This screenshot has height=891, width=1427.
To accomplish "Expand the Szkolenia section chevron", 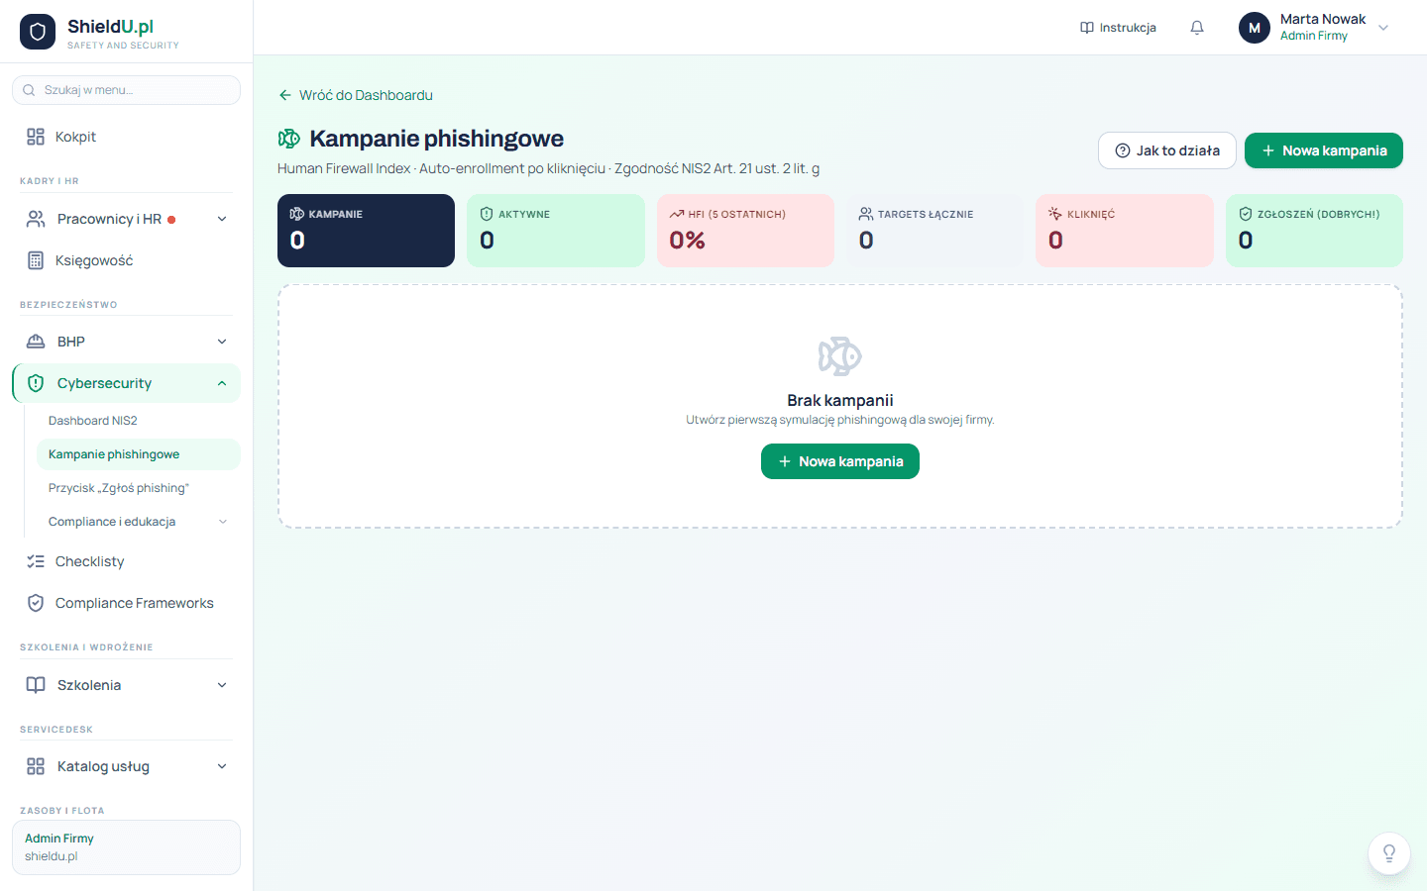I will click(x=222, y=685).
